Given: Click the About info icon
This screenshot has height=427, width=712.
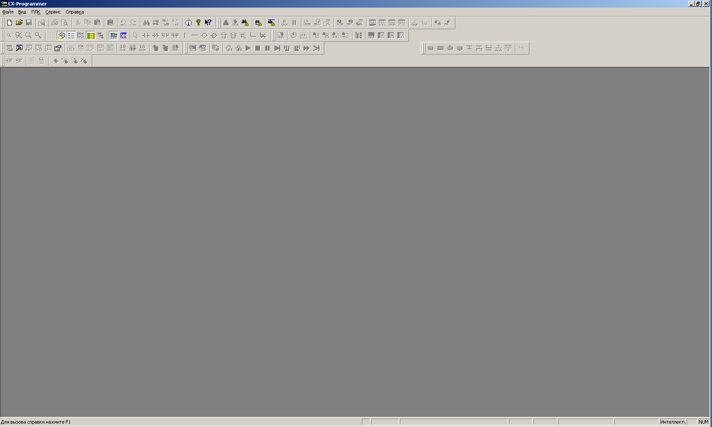Looking at the screenshot, I should (x=189, y=23).
